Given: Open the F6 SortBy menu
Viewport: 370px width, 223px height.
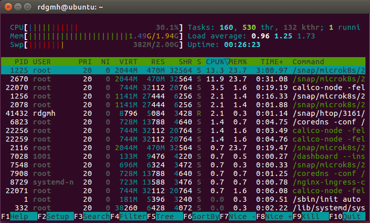Looking at the screenshot, I should pos(201,216).
